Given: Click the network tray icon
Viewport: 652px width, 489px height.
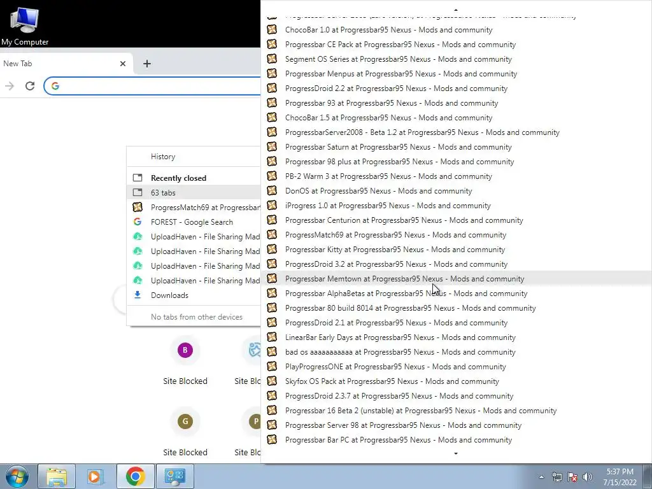Looking at the screenshot, I should (556, 477).
